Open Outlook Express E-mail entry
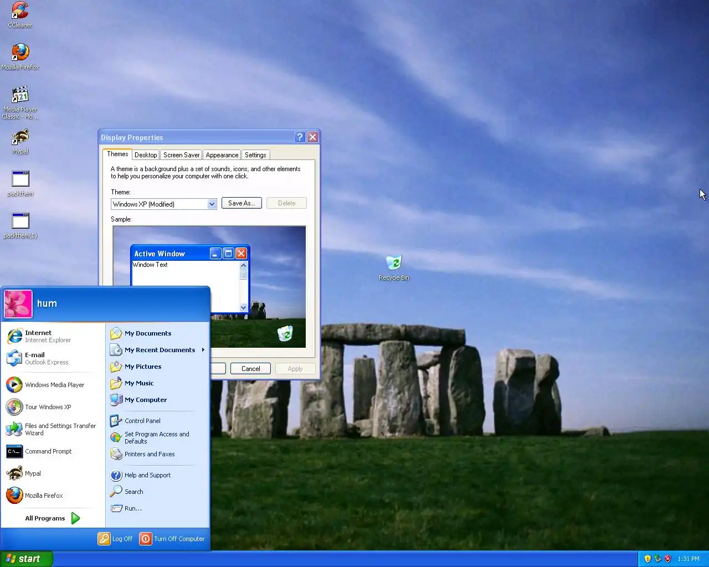Viewport: 709px width, 567px height. (x=53, y=358)
